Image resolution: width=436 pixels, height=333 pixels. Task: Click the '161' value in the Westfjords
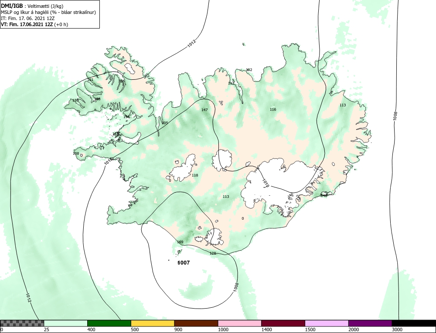point(90,80)
